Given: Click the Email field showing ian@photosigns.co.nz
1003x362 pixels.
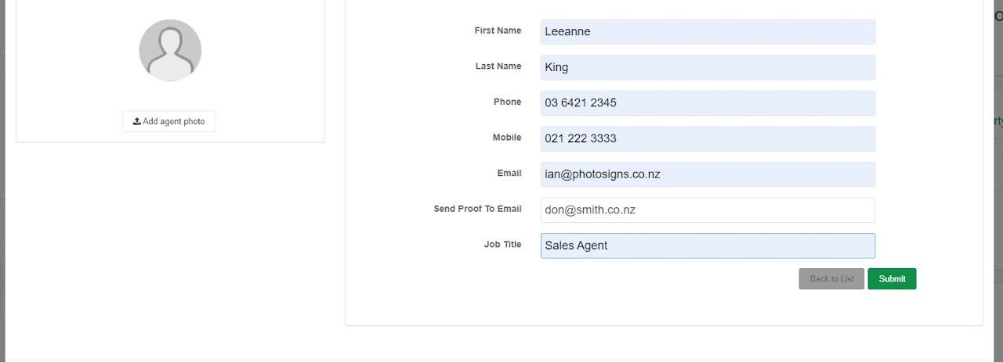Looking at the screenshot, I should 708,174.
